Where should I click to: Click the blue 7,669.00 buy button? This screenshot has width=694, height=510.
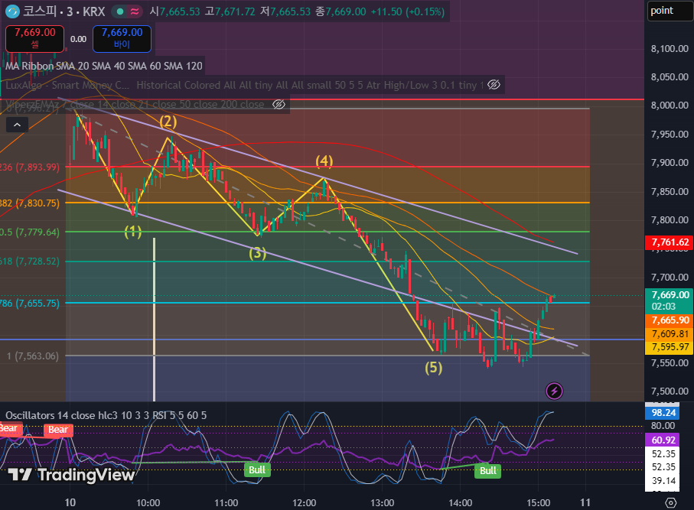coord(122,38)
